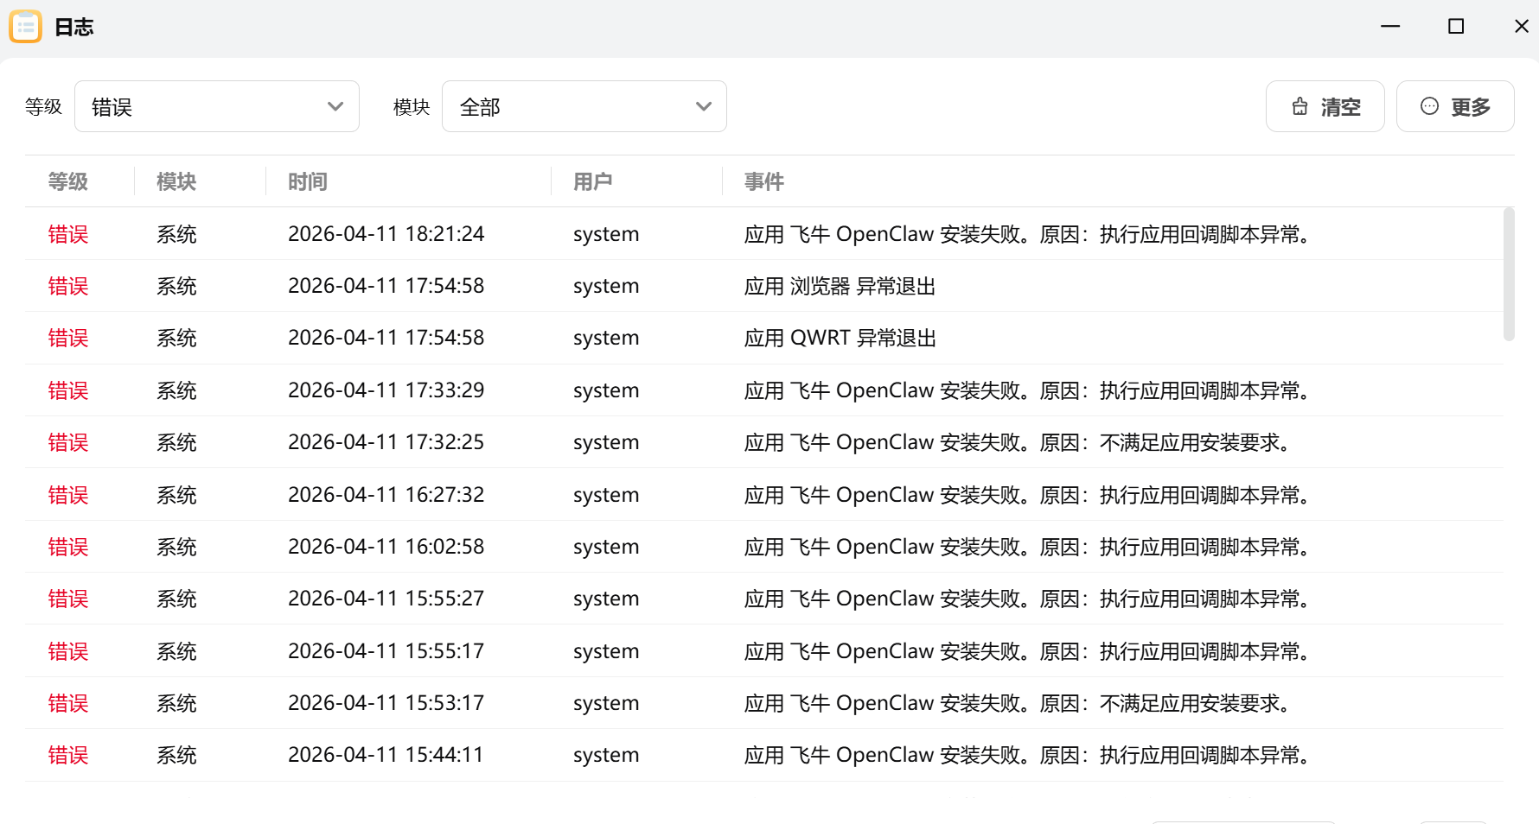This screenshot has height=824, width=1539.
Task: Select the timestamp 2026-04-11 18:21:24
Action: 386,234
